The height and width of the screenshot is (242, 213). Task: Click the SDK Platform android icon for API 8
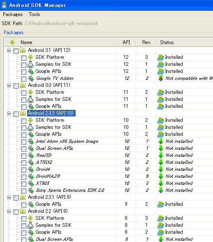click(x=30, y=218)
